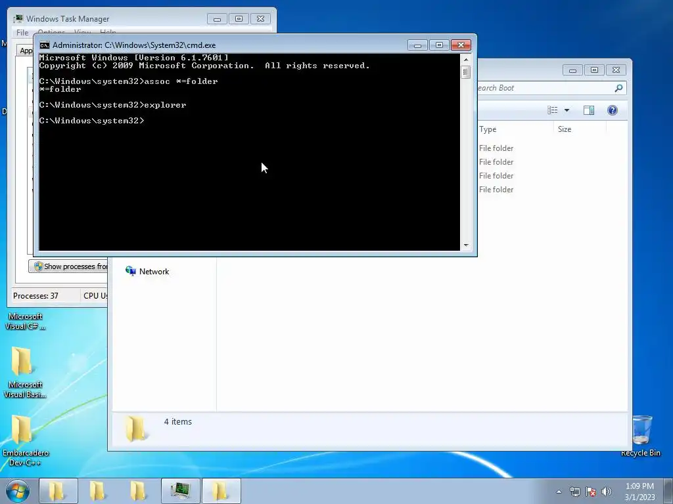Viewport: 673px width, 504px height.
Task: Open the view options dropdown arrow
Action: [567, 110]
